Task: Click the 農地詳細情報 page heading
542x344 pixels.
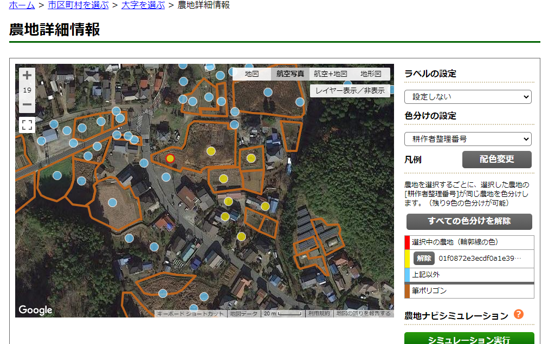Action: click(x=55, y=29)
